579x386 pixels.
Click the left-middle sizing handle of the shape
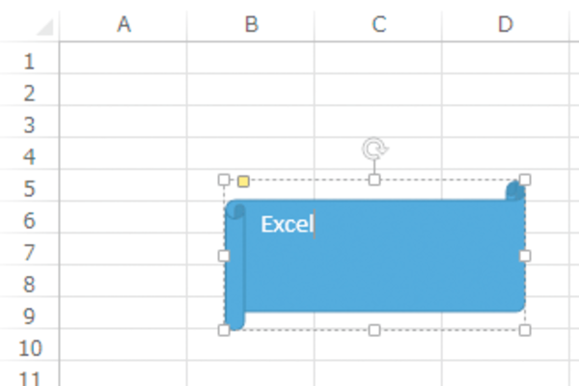[x=224, y=256]
